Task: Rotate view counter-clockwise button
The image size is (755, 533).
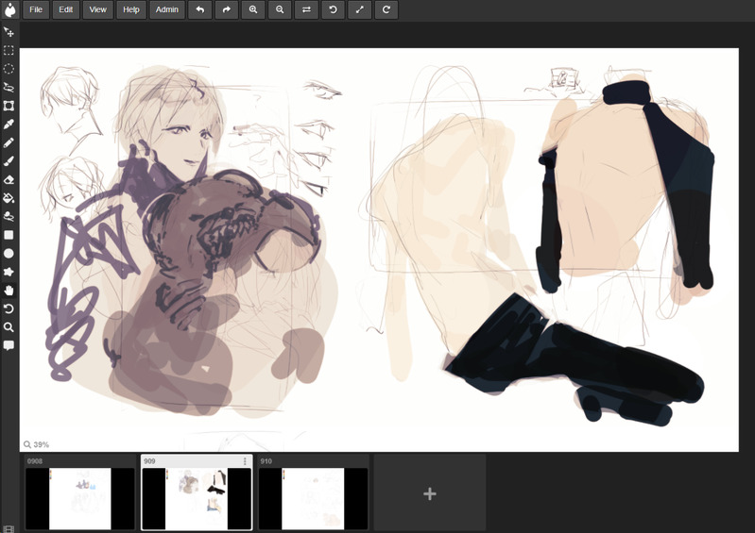Action: click(333, 9)
